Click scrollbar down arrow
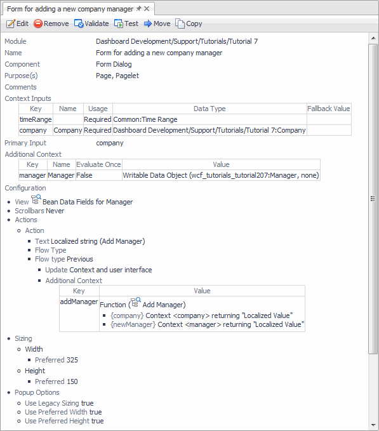 pyautogui.click(x=373, y=425)
